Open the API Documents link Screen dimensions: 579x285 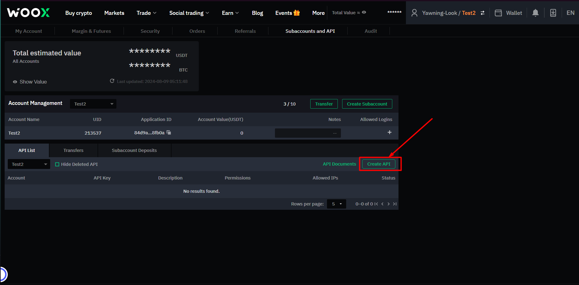339,164
